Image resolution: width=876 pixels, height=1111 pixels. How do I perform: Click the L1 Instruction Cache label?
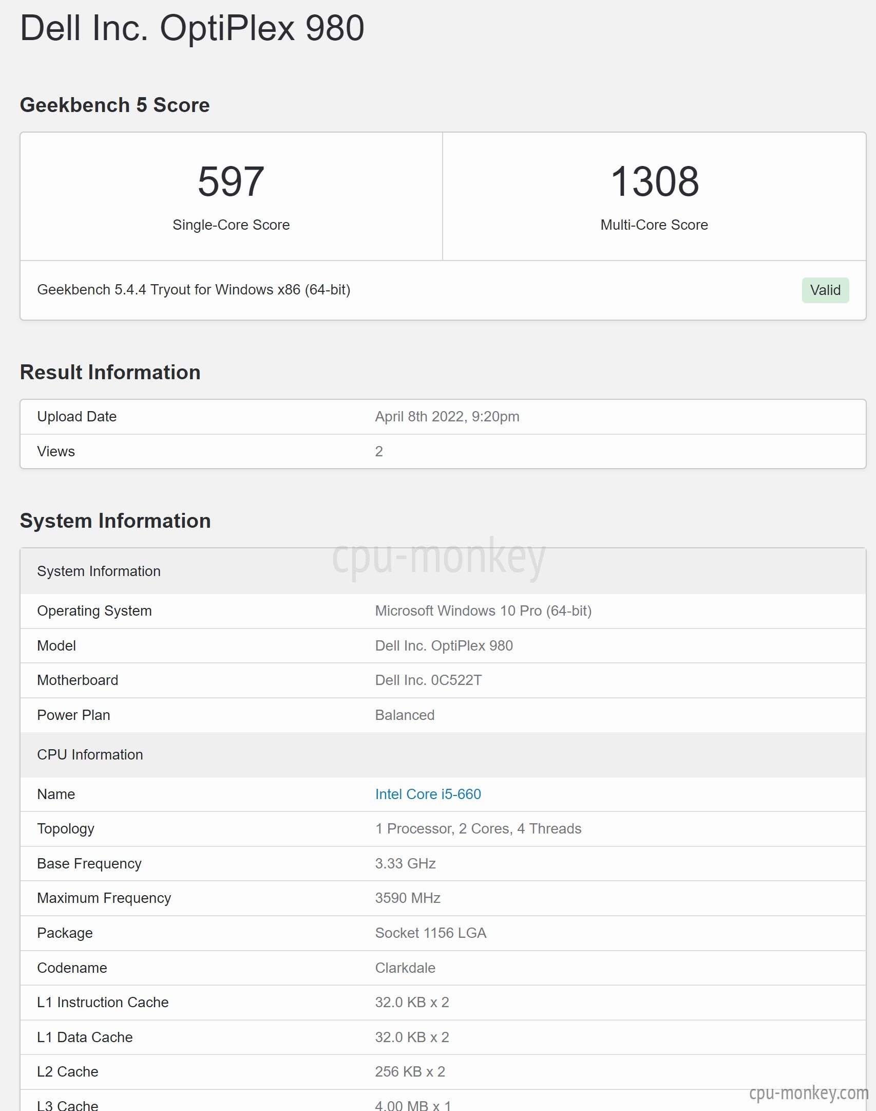coord(103,1002)
